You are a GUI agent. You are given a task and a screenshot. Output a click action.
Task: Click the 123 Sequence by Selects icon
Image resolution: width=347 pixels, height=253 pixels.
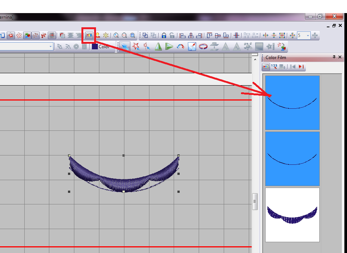[x=274, y=67]
